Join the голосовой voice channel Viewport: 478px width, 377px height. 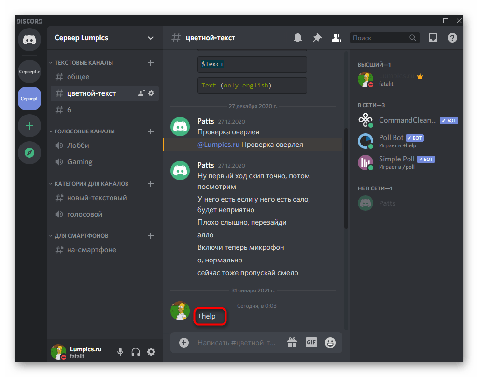coord(105,214)
